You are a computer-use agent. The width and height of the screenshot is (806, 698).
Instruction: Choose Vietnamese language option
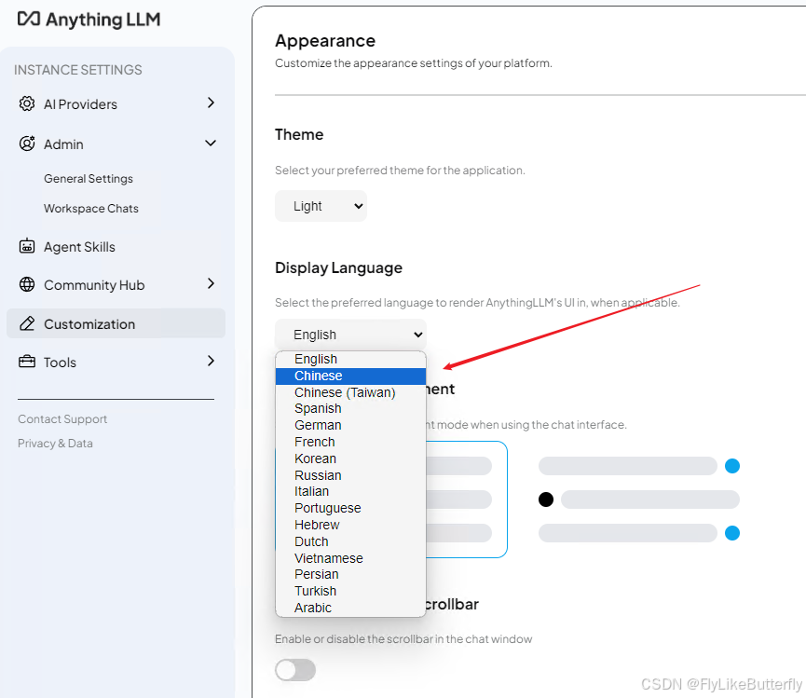click(x=350, y=558)
